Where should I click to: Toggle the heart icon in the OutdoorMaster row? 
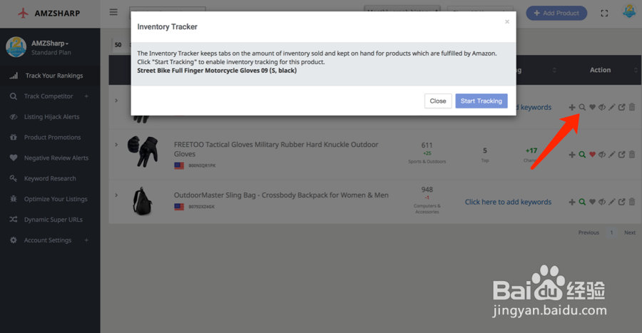click(592, 202)
